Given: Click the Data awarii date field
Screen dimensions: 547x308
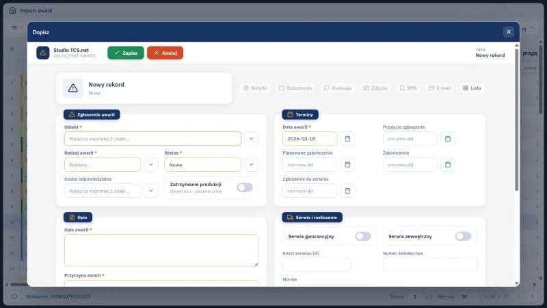Looking at the screenshot, I should 310,139.
